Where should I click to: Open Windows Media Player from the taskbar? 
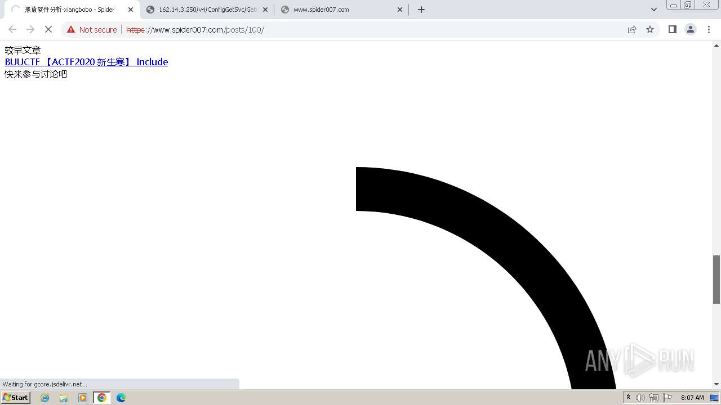(x=83, y=398)
